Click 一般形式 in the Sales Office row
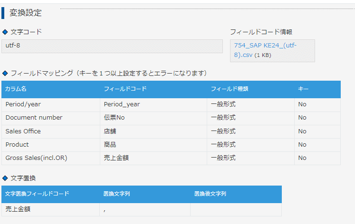The image size is (355, 224). pos(223,131)
